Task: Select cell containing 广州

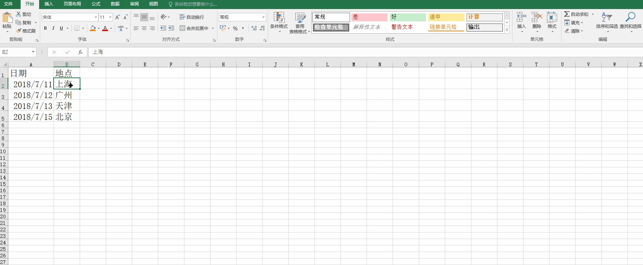Action: (x=67, y=95)
